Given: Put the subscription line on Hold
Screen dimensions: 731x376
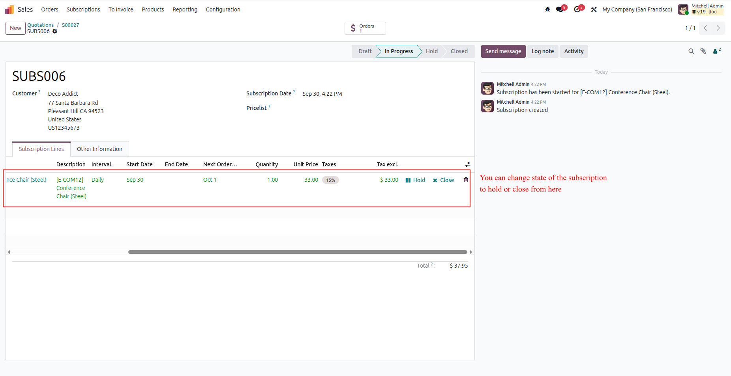Looking at the screenshot, I should (x=415, y=180).
